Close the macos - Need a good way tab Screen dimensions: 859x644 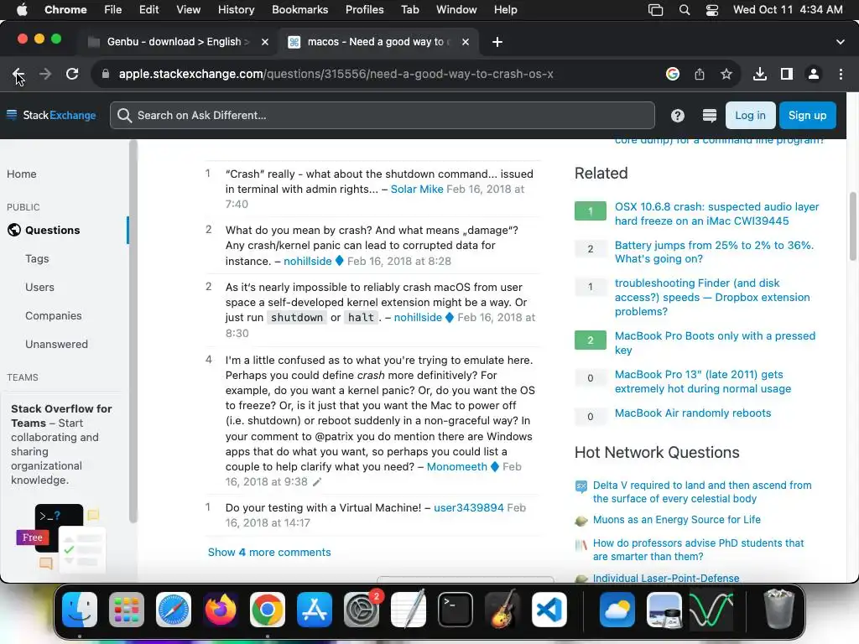(465, 42)
